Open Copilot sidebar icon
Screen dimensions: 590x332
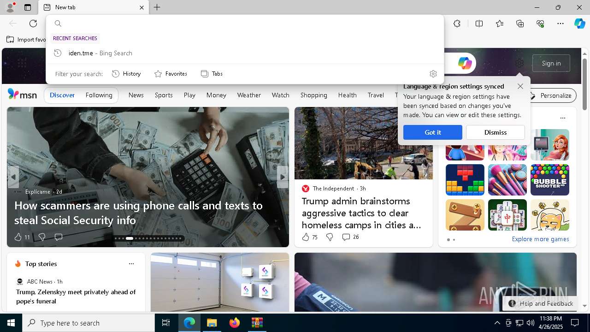[579, 24]
